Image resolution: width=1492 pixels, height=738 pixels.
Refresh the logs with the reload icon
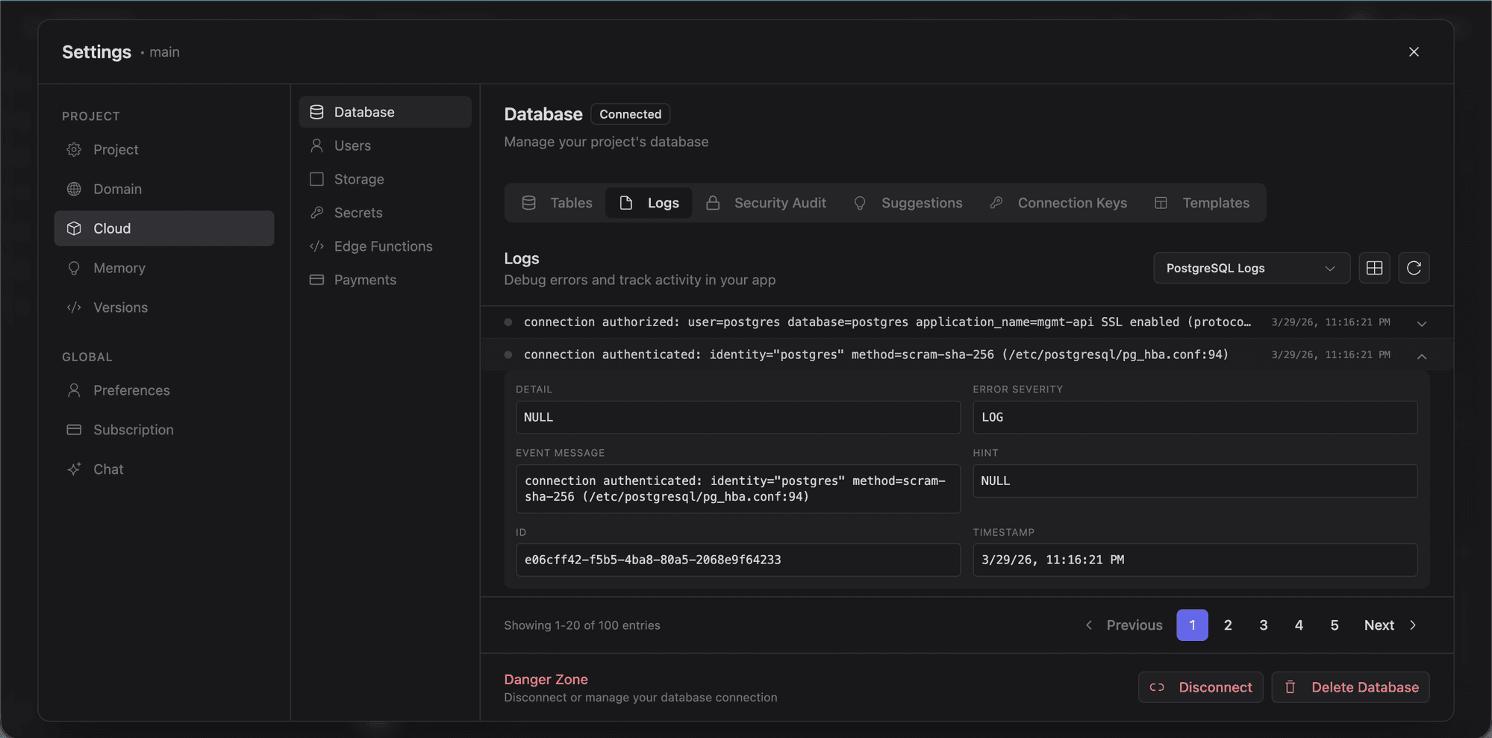coord(1414,267)
